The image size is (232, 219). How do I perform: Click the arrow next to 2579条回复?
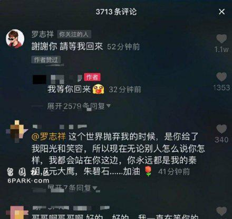[108, 106]
